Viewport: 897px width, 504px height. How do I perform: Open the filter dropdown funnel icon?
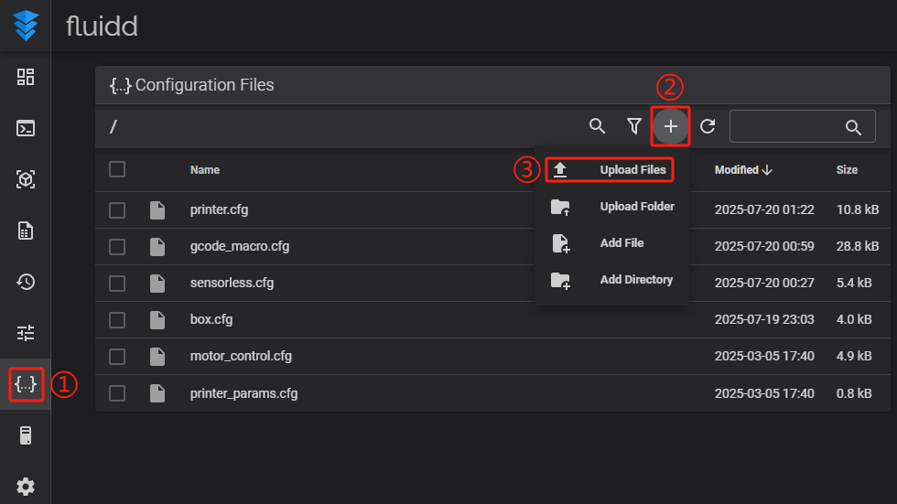tap(633, 126)
